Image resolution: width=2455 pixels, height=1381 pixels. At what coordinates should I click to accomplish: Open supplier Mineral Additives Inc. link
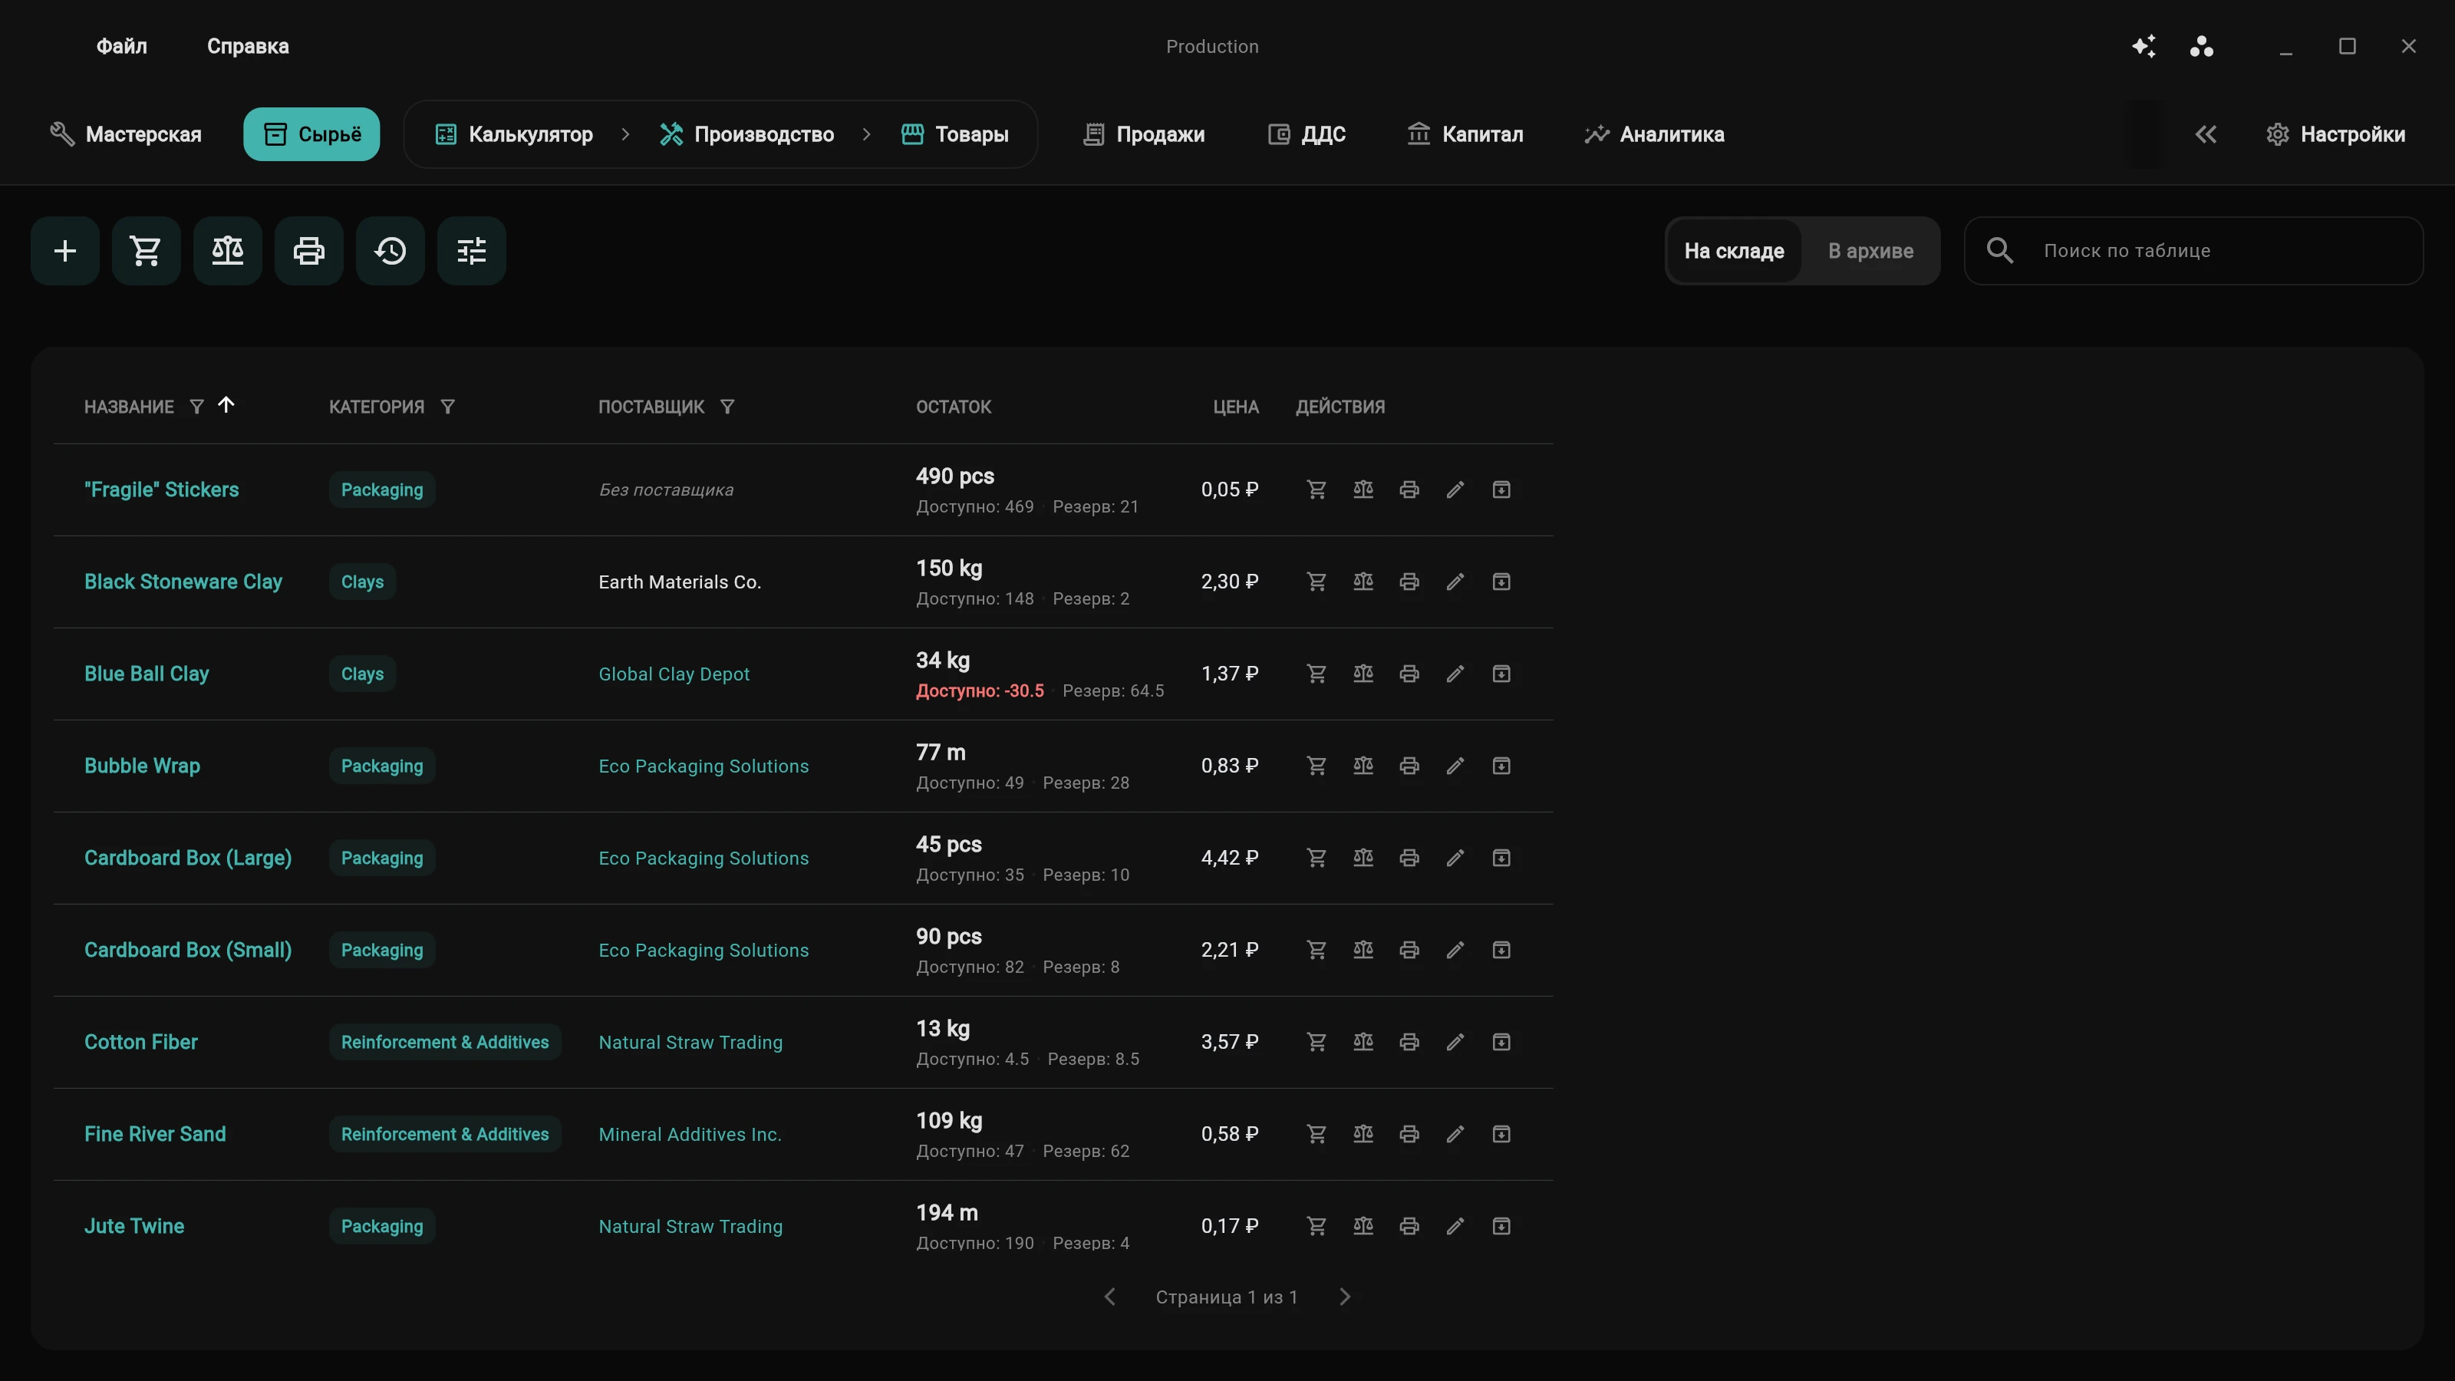pyautogui.click(x=690, y=1134)
